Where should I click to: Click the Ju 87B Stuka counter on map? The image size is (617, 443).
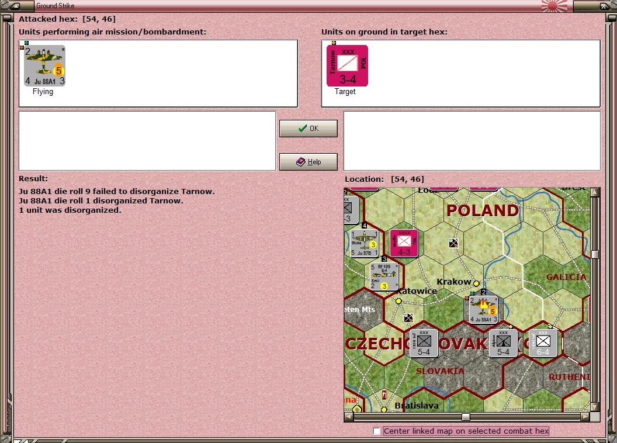365,243
